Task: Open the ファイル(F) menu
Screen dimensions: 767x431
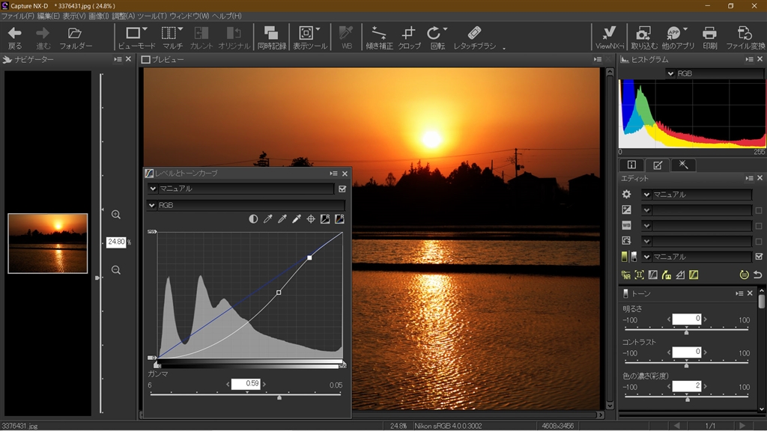Action: coord(17,16)
